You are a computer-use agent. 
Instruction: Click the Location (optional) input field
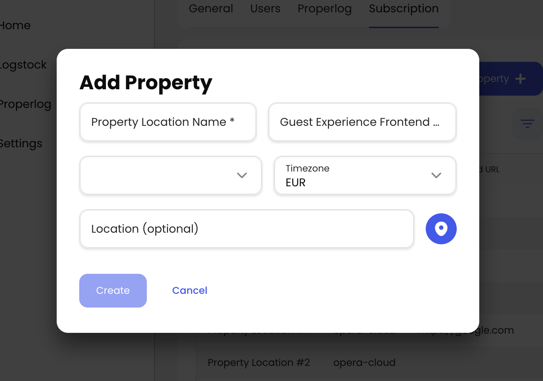coord(246,229)
